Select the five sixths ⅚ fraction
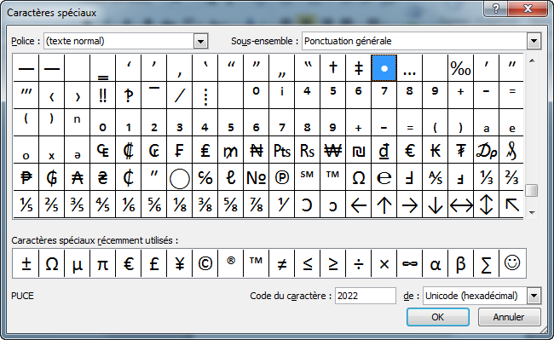554x340 pixels. click(154, 205)
